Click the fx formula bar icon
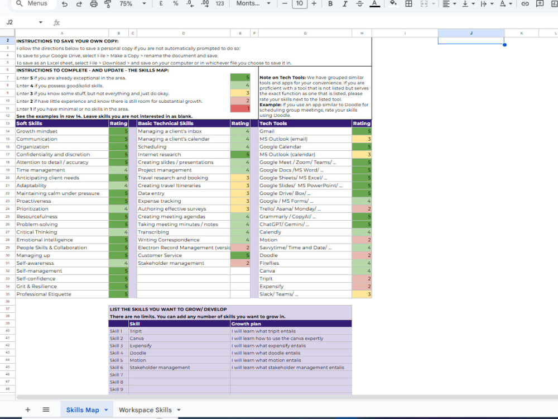 (56, 22)
